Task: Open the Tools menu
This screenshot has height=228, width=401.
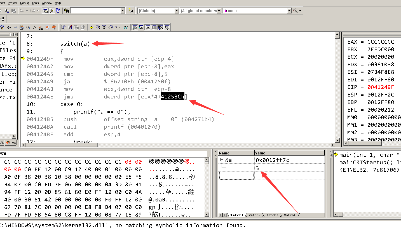Action: [x=35, y=3]
